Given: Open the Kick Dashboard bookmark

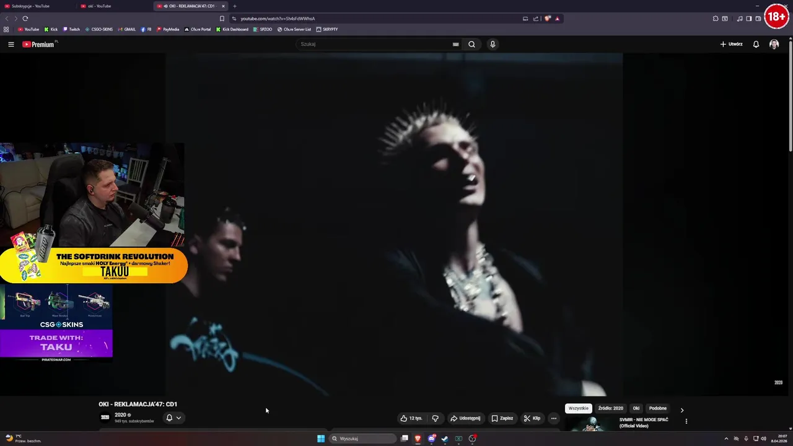Looking at the screenshot, I should [232, 29].
